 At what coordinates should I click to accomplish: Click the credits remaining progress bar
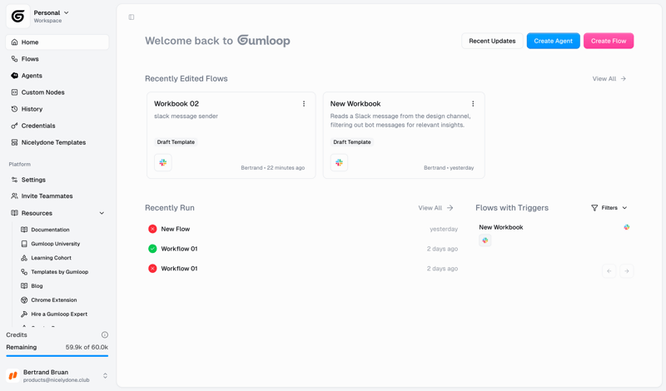(57, 356)
